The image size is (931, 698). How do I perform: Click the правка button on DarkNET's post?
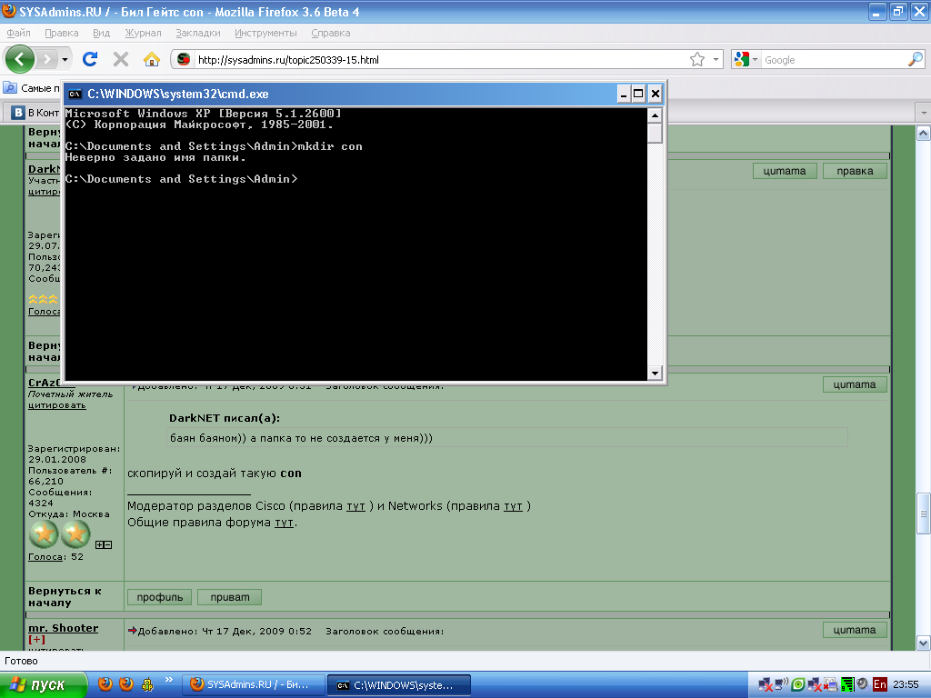pos(855,171)
